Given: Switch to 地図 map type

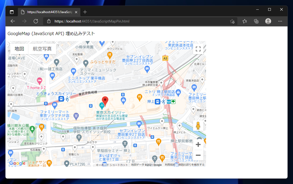Looking at the screenshot, I should (x=19, y=49).
